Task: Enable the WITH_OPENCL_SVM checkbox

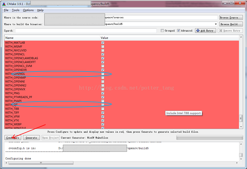Action: tap(103, 66)
